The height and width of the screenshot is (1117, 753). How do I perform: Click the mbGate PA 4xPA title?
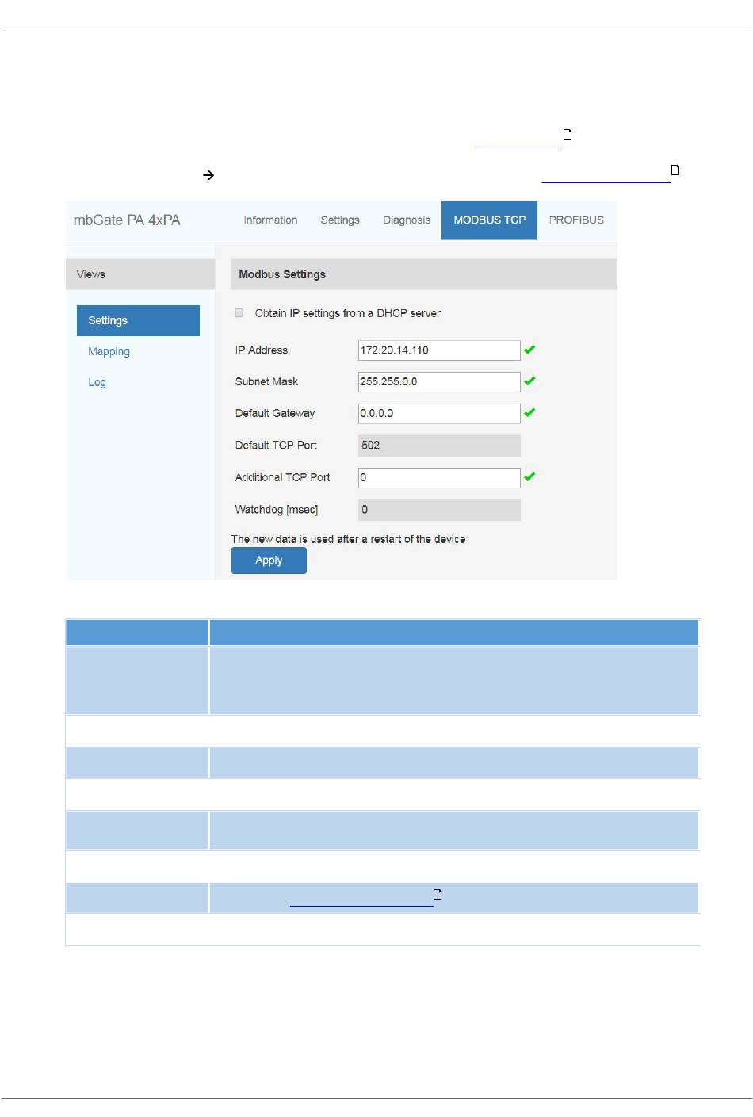(127, 220)
